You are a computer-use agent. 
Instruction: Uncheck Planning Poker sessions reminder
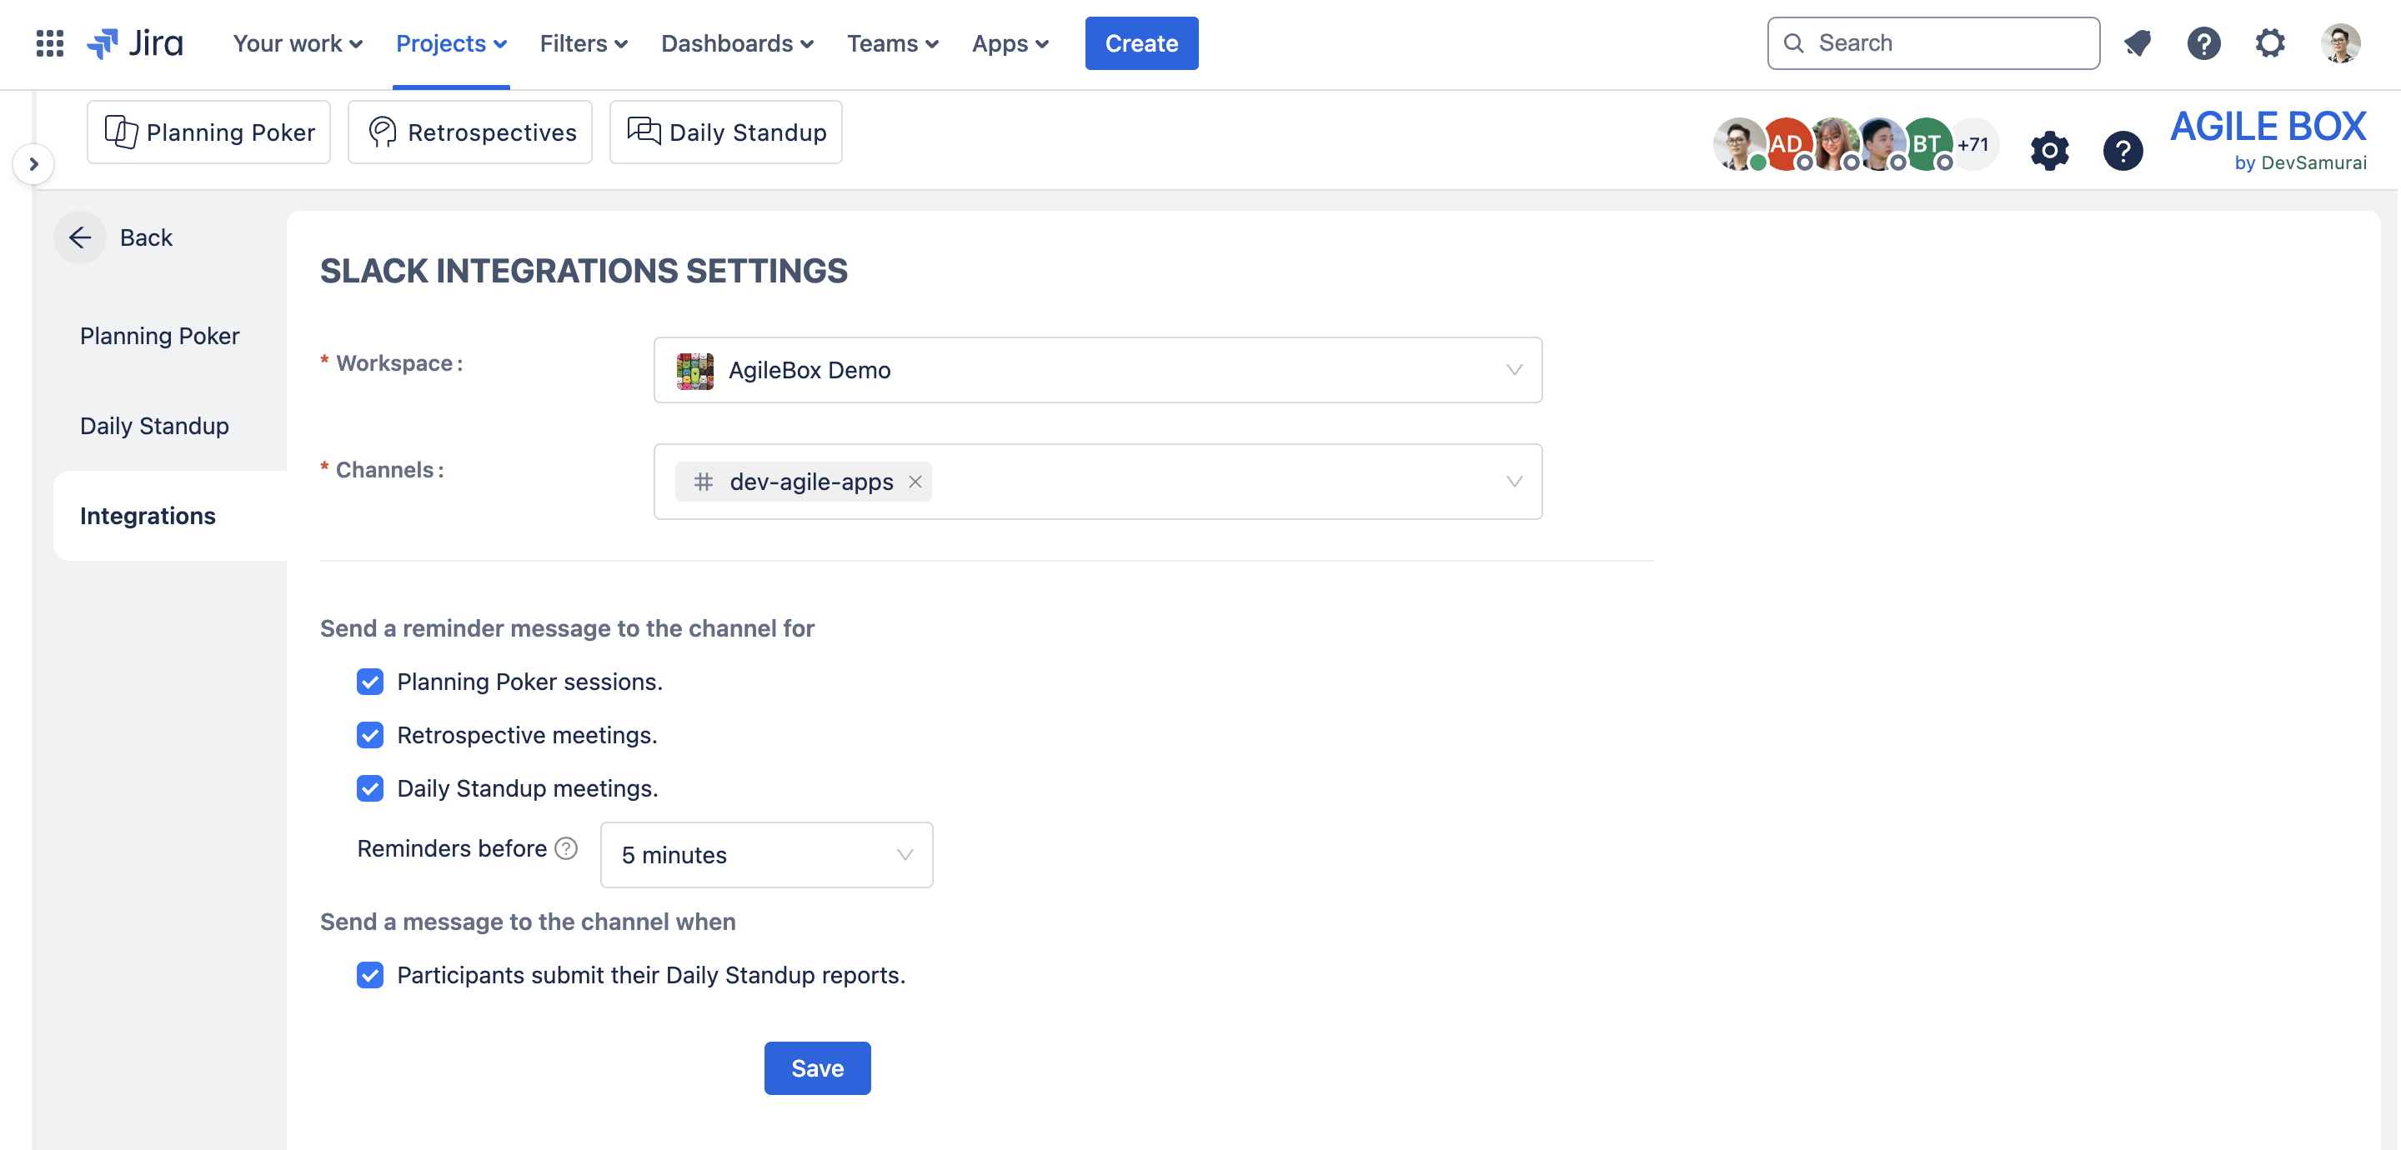[370, 682]
